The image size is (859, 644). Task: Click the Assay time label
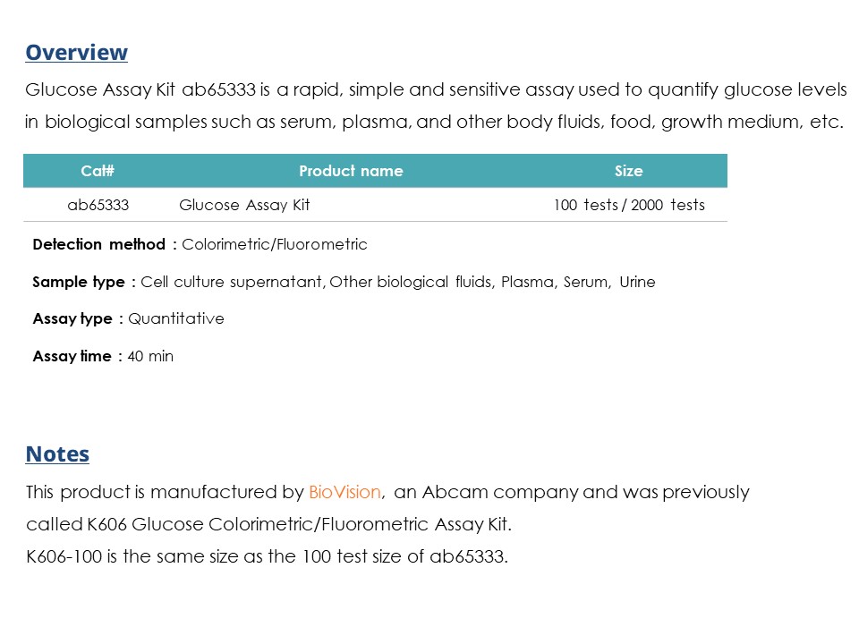coord(72,356)
